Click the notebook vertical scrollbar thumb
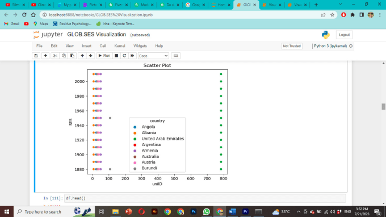This screenshot has width=386, height=217. point(383,107)
